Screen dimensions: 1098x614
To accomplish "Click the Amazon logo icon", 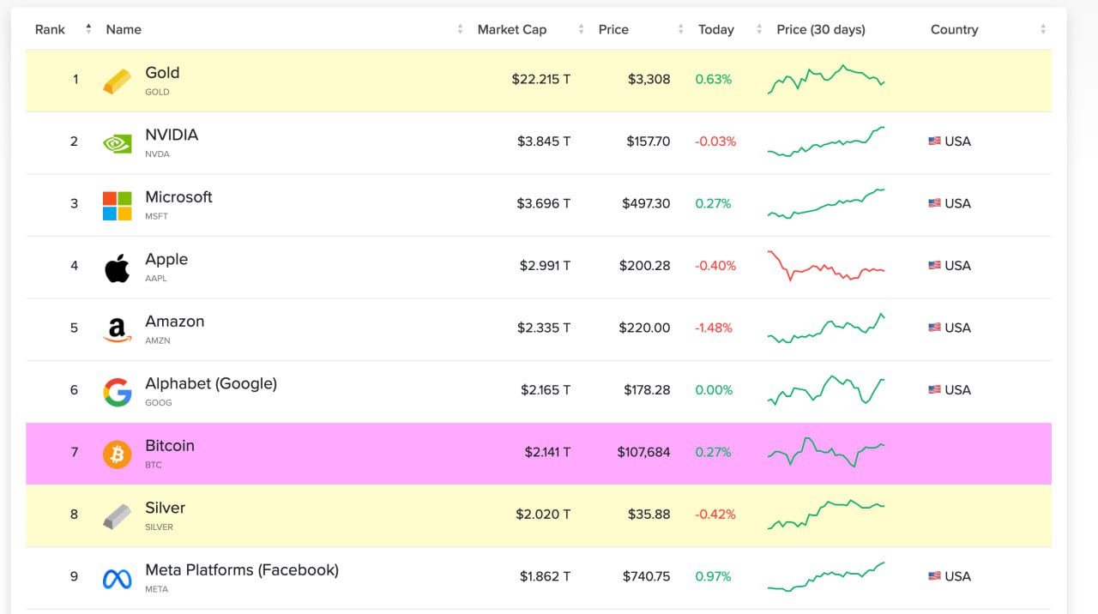I will click(118, 330).
